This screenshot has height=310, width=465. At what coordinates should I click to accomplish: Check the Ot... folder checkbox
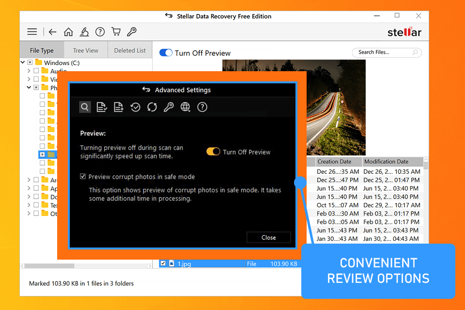pos(36,213)
